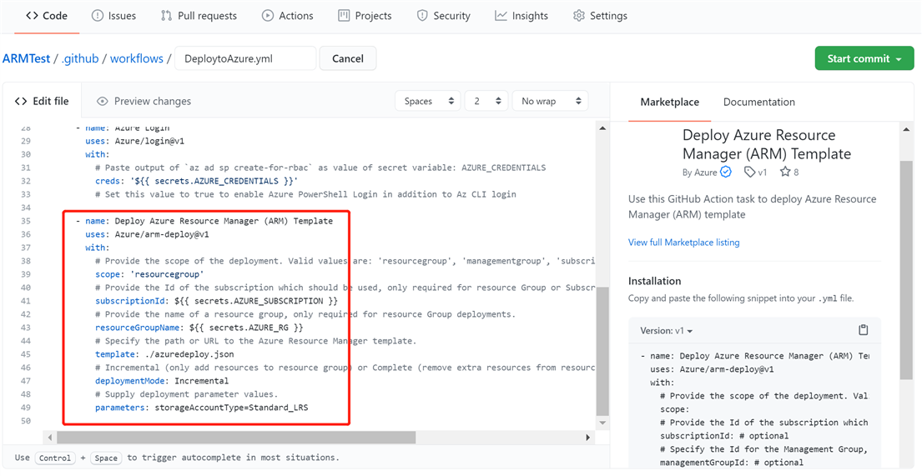Screen dimensions: 922x476
Task: Click the Insights graph icon
Action: 501,16
